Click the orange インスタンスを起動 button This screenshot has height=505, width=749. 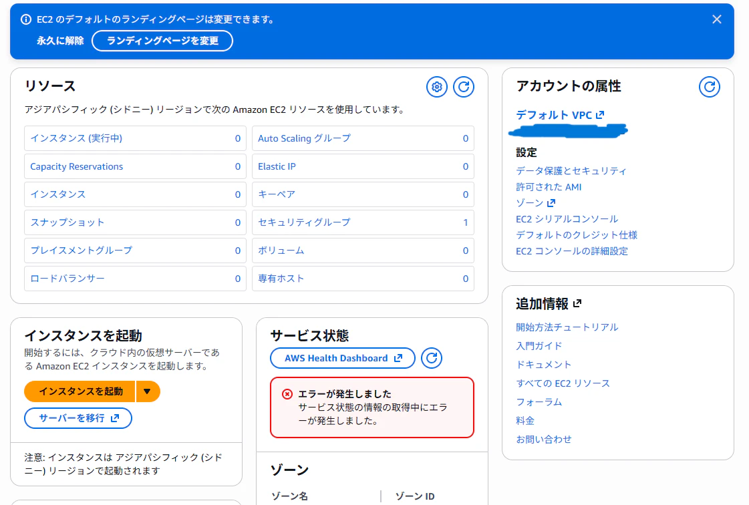[80, 391]
